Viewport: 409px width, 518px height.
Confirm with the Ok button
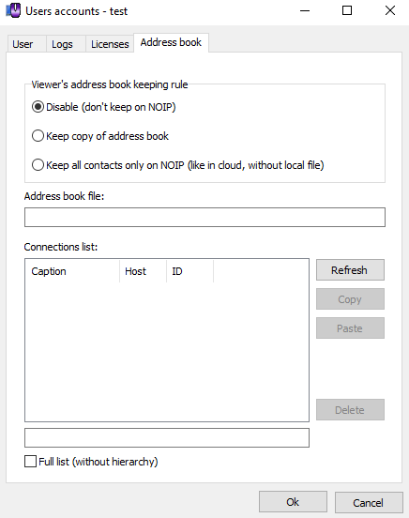click(x=293, y=502)
